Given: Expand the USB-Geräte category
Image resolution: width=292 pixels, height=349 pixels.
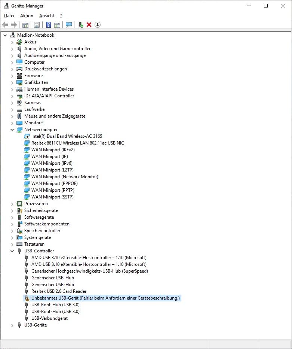Looking at the screenshot, I should coord(12,325).
